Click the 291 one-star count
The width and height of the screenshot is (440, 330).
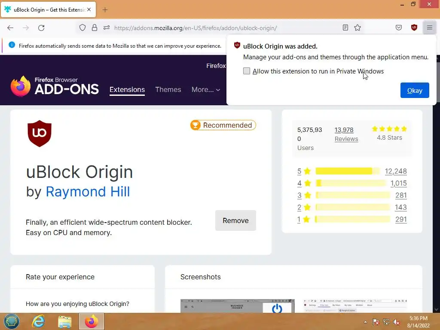tap(401, 220)
